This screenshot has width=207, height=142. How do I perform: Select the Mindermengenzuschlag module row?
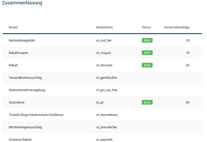pyautogui.click(x=102, y=127)
